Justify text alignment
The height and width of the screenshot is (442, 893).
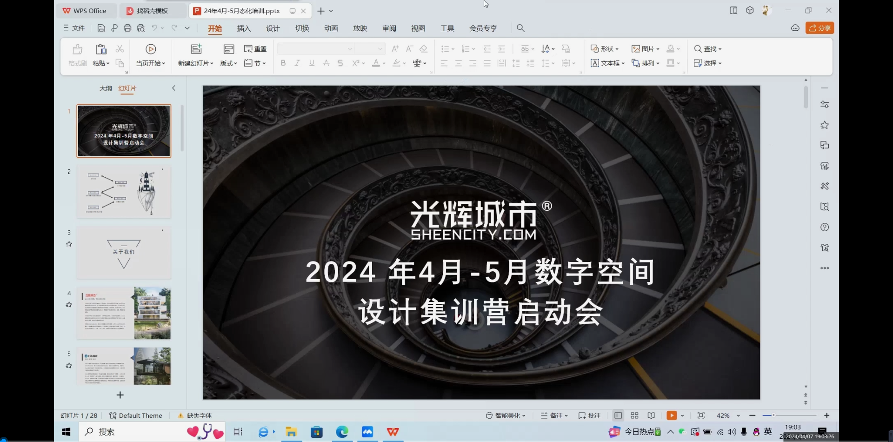tap(487, 63)
